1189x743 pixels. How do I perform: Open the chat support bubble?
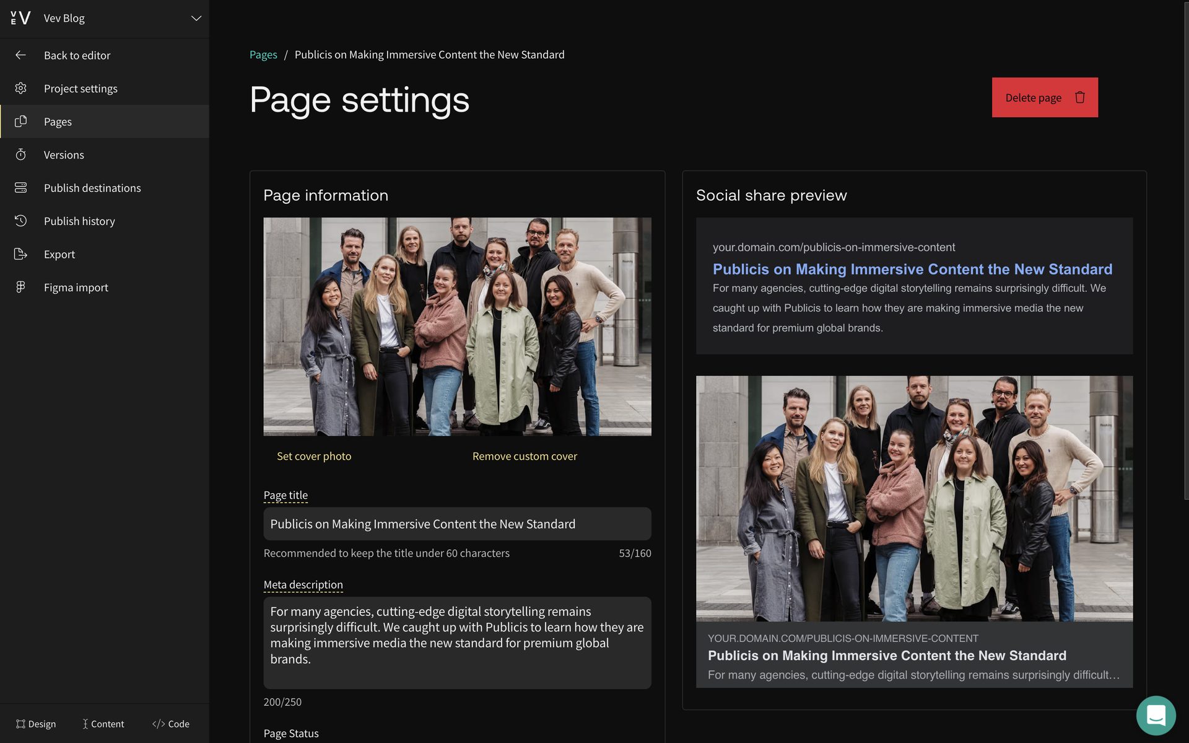point(1156,715)
